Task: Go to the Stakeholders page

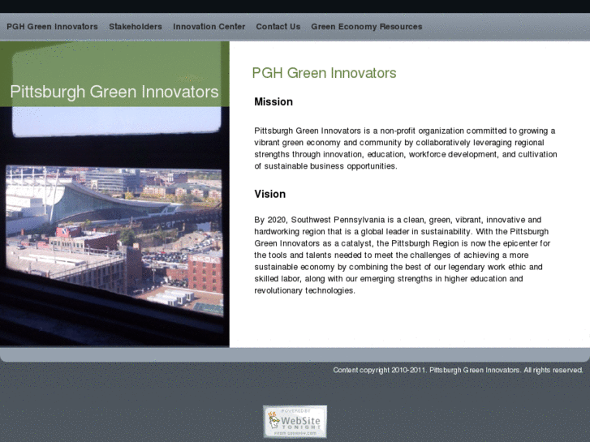Action: (136, 27)
